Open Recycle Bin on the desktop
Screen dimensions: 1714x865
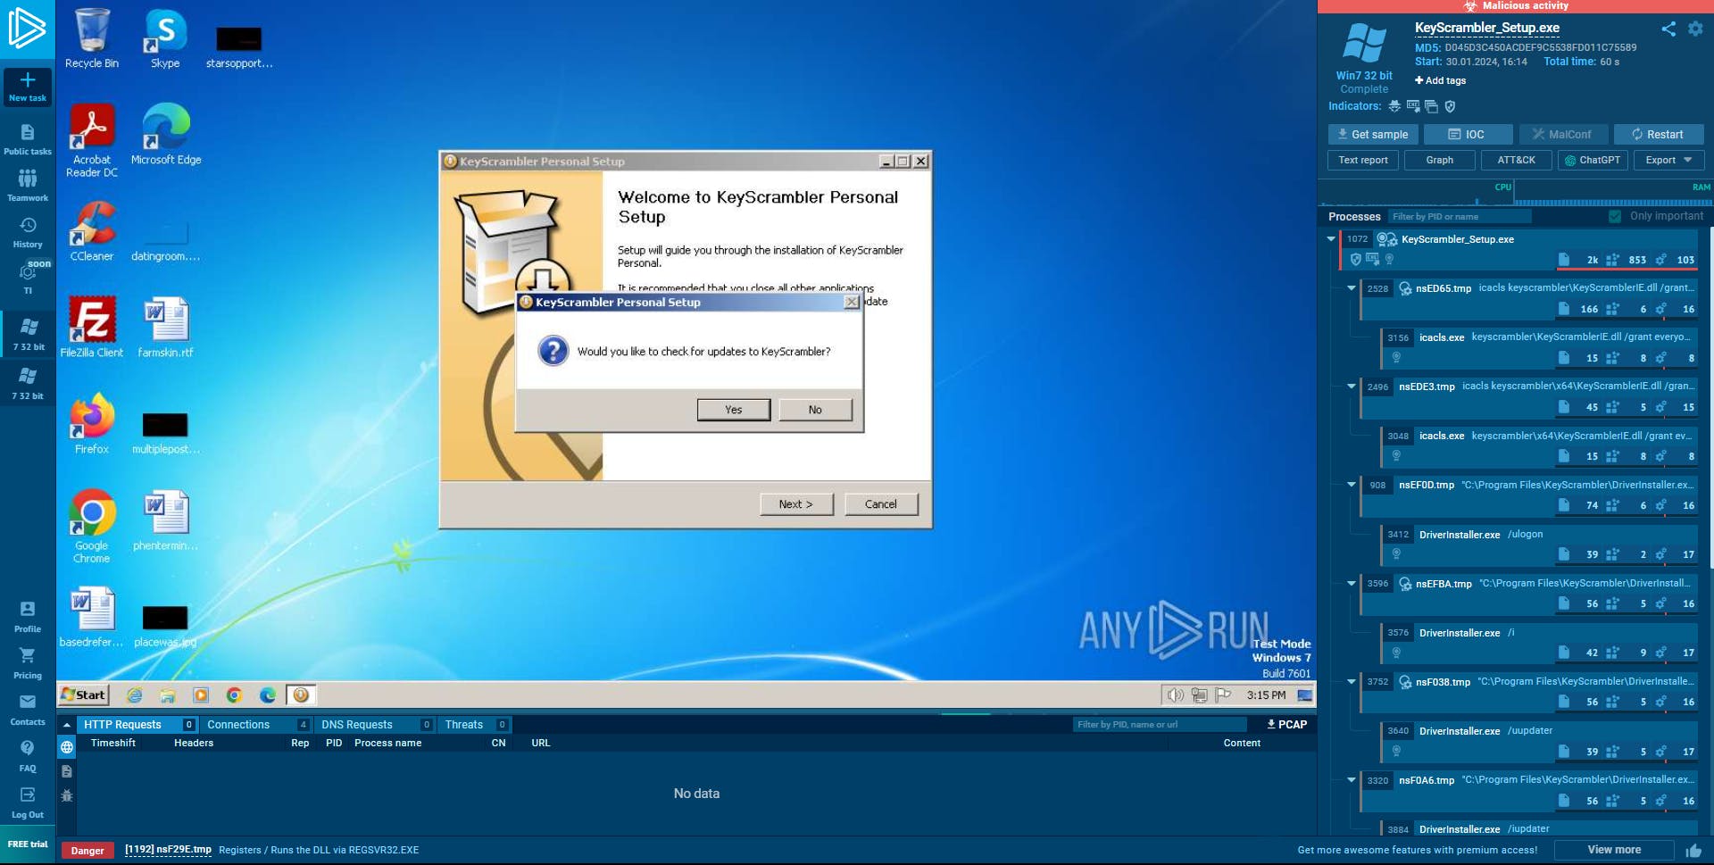click(92, 38)
